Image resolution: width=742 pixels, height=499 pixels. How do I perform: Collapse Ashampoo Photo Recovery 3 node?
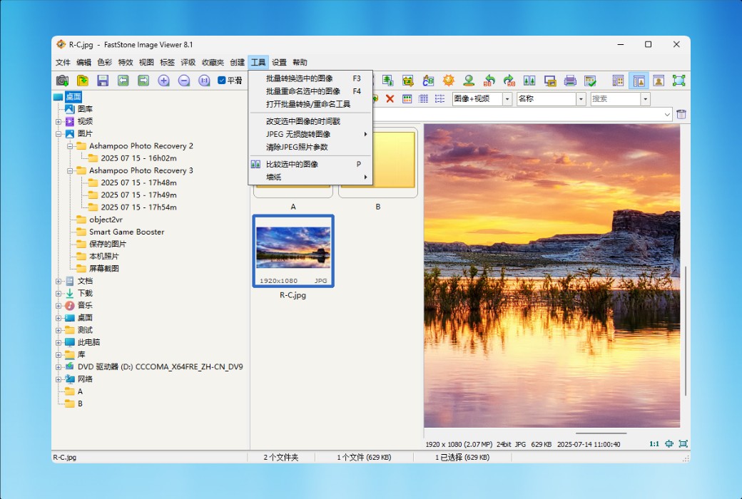[x=70, y=171]
